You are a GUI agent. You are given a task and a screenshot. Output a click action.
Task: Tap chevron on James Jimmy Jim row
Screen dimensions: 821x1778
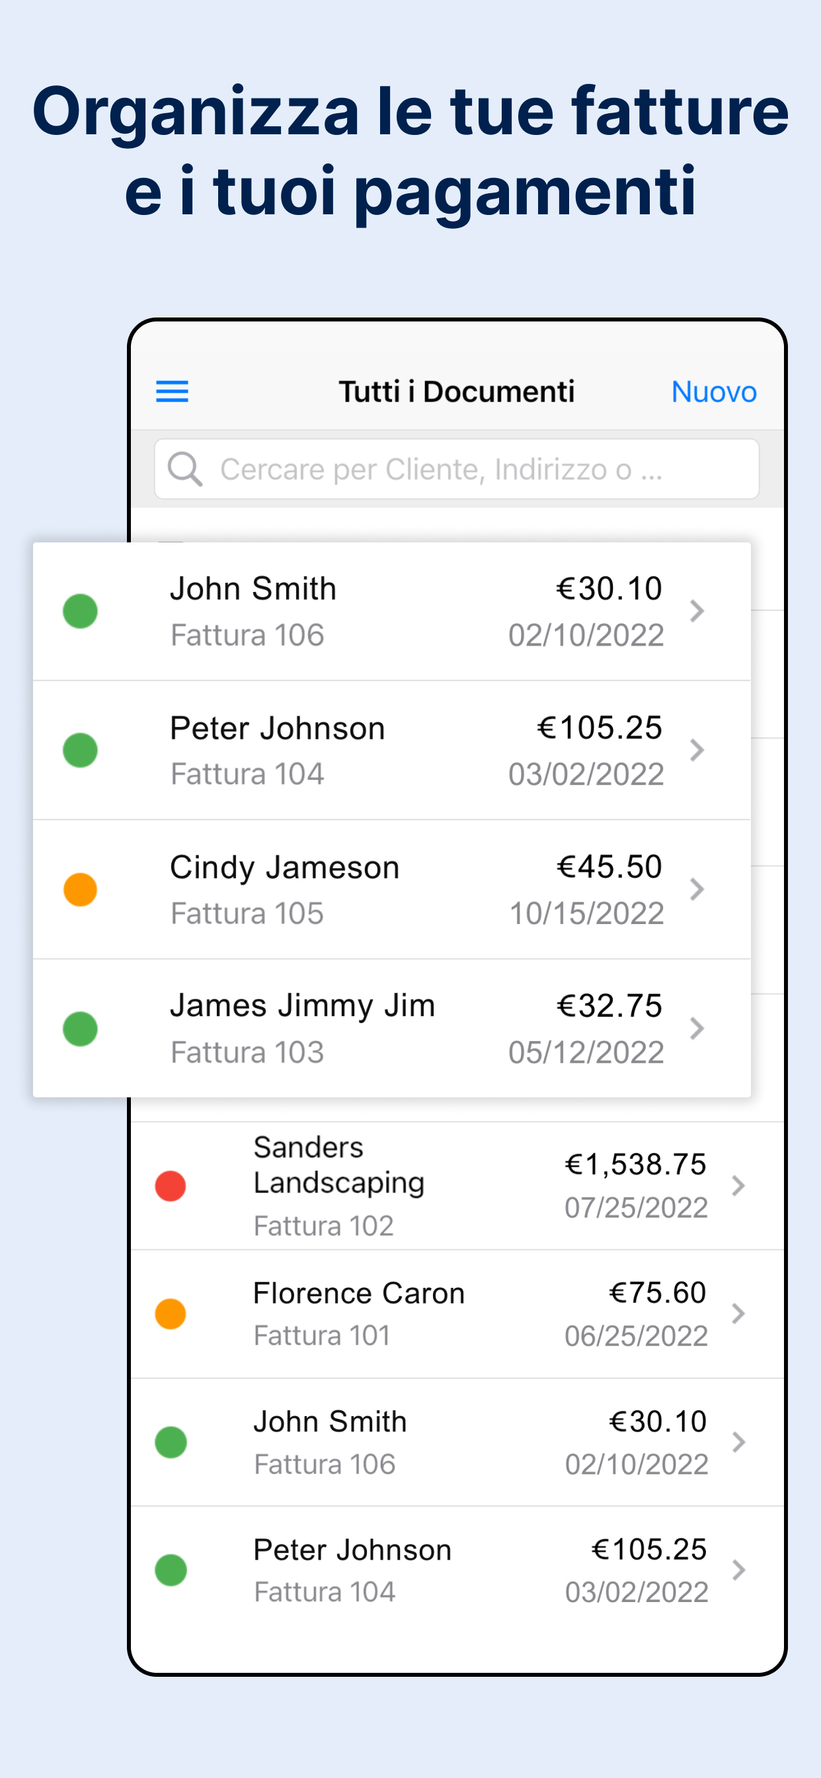(697, 1029)
